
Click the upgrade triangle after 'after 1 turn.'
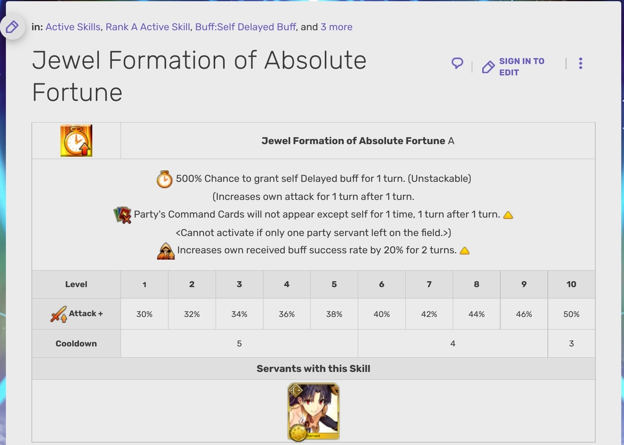(508, 215)
